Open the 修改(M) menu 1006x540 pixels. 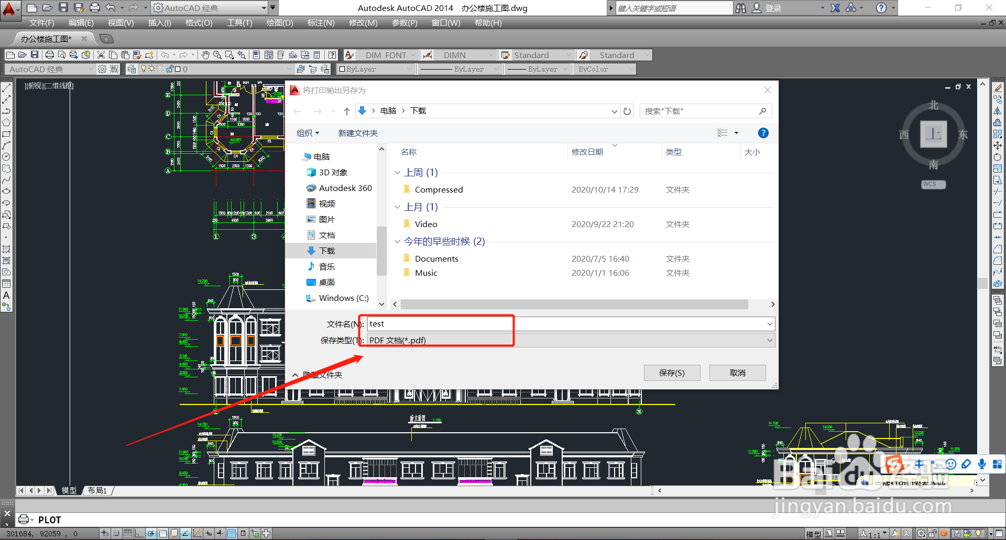click(x=363, y=23)
